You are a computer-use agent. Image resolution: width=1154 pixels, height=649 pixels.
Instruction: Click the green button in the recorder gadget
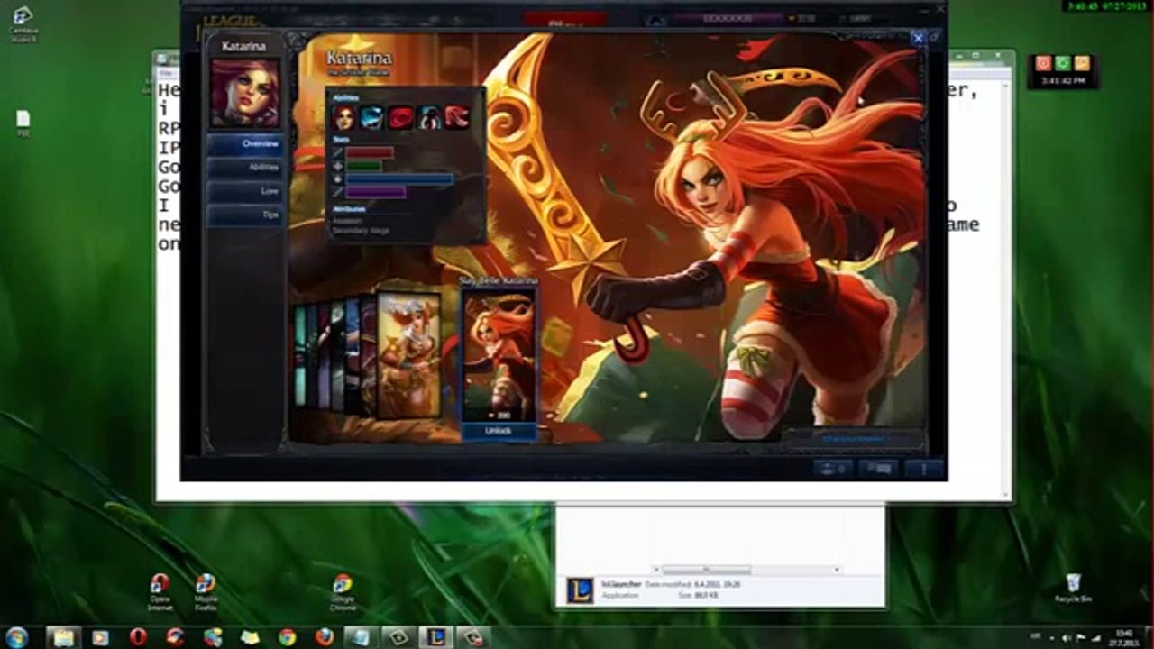(x=1062, y=63)
